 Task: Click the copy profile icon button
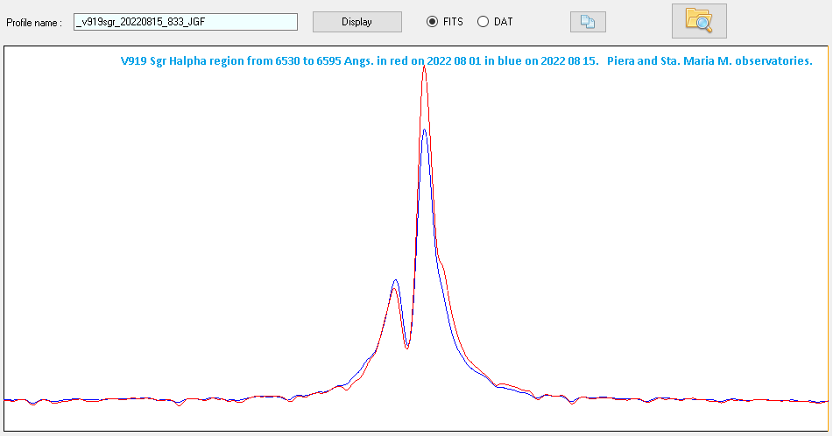tap(587, 22)
